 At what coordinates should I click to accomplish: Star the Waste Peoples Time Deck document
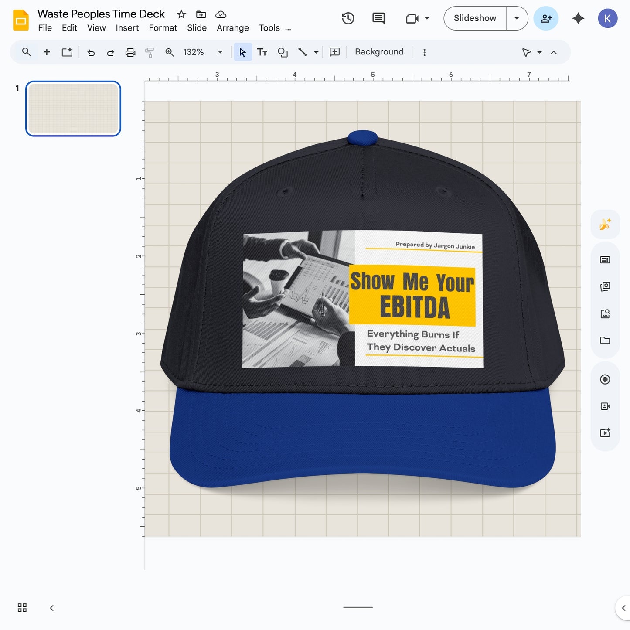(x=181, y=14)
